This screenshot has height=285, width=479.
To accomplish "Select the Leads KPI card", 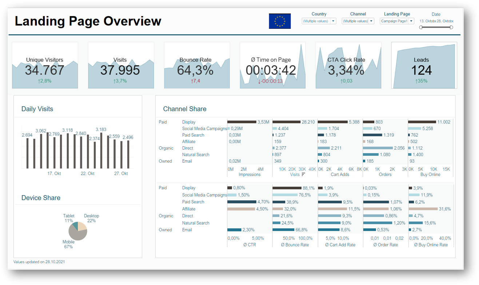I will pyautogui.click(x=424, y=66).
